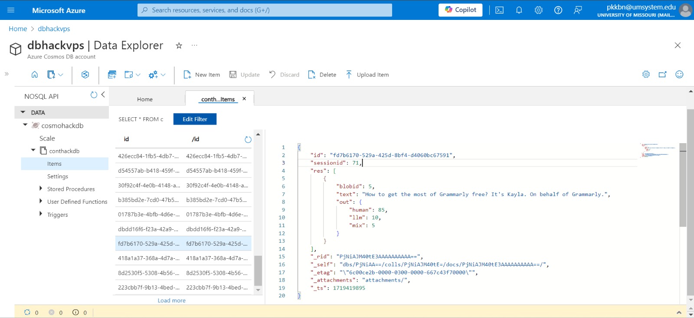This screenshot has width=694, height=318.
Task: Open Cloud Shell from the top bar
Action: (x=500, y=10)
